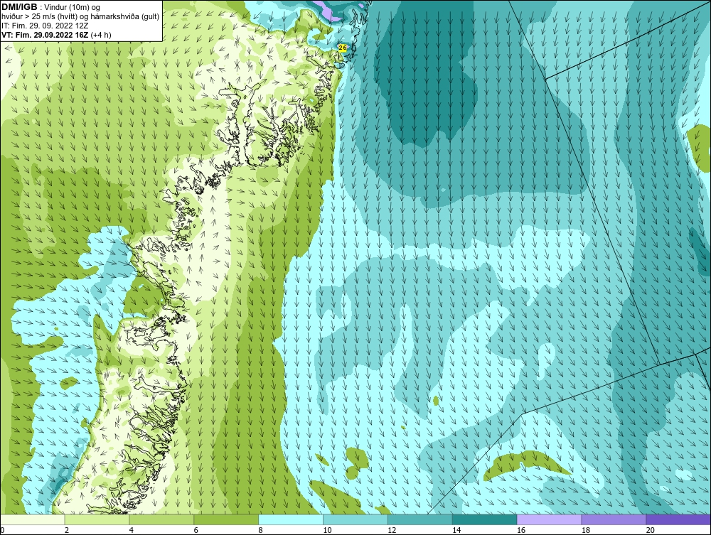Select the 18–20 m/s legend color swatch
The width and height of the screenshot is (711, 535).
pos(614,519)
